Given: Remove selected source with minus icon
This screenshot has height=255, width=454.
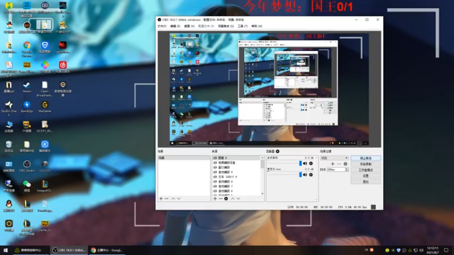Looking at the screenshot, I should (220, 199).
